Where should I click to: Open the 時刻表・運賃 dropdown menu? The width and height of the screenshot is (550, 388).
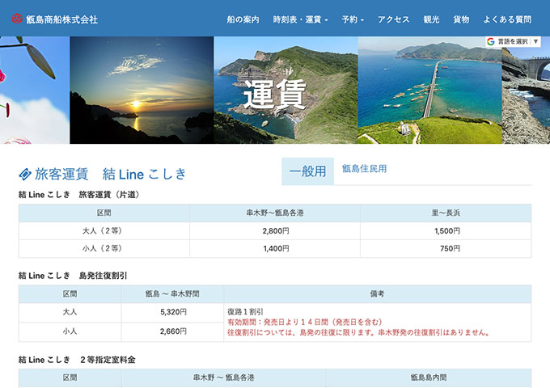[300, 19]
